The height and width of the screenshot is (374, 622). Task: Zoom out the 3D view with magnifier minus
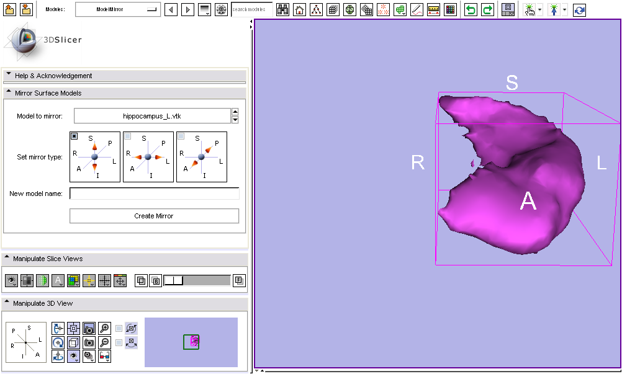coord(105,342)
